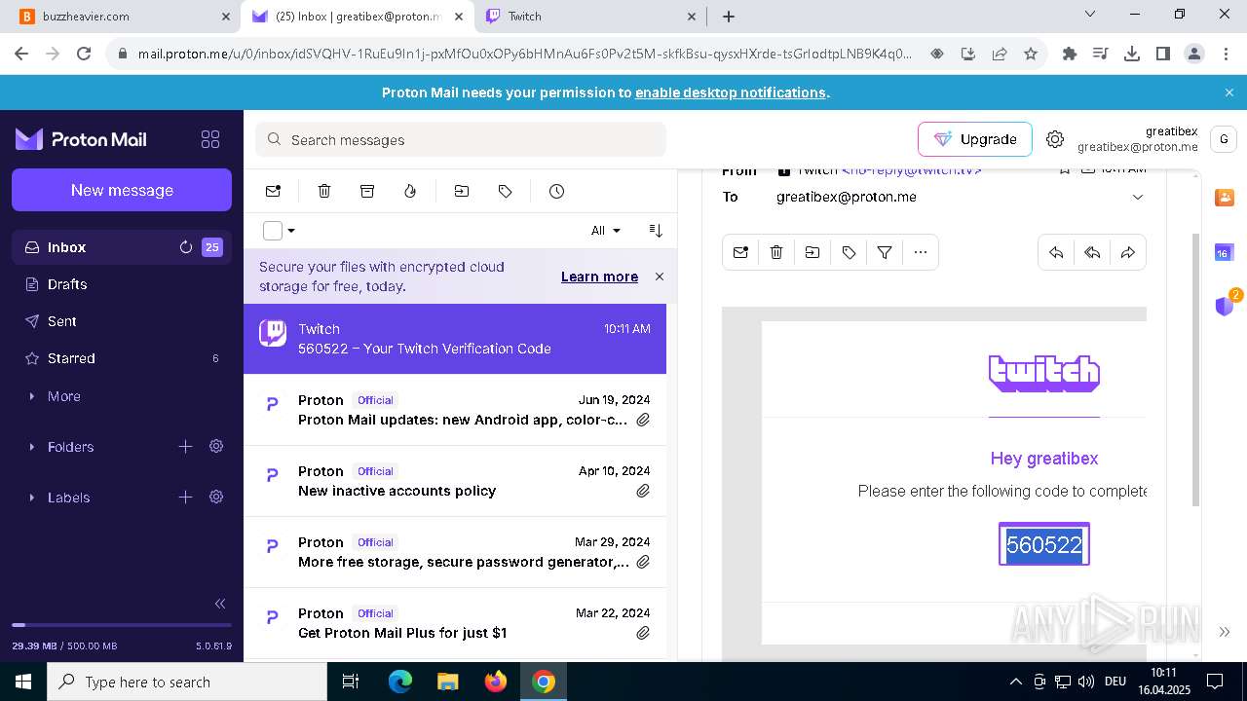This screenshot has width=1247, height=701.
Task: Click archive icon in message list toolbar
Action: click(367, 191)
